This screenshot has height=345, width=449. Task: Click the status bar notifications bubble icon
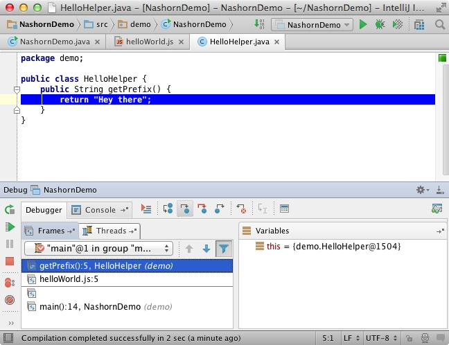coord(441,338)
